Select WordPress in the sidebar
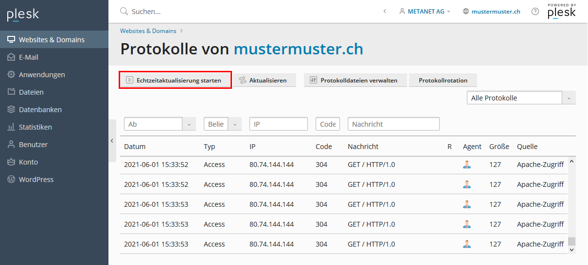Image resolution: width=588 pixels, height=265 pixels. (x=36, y=180)
